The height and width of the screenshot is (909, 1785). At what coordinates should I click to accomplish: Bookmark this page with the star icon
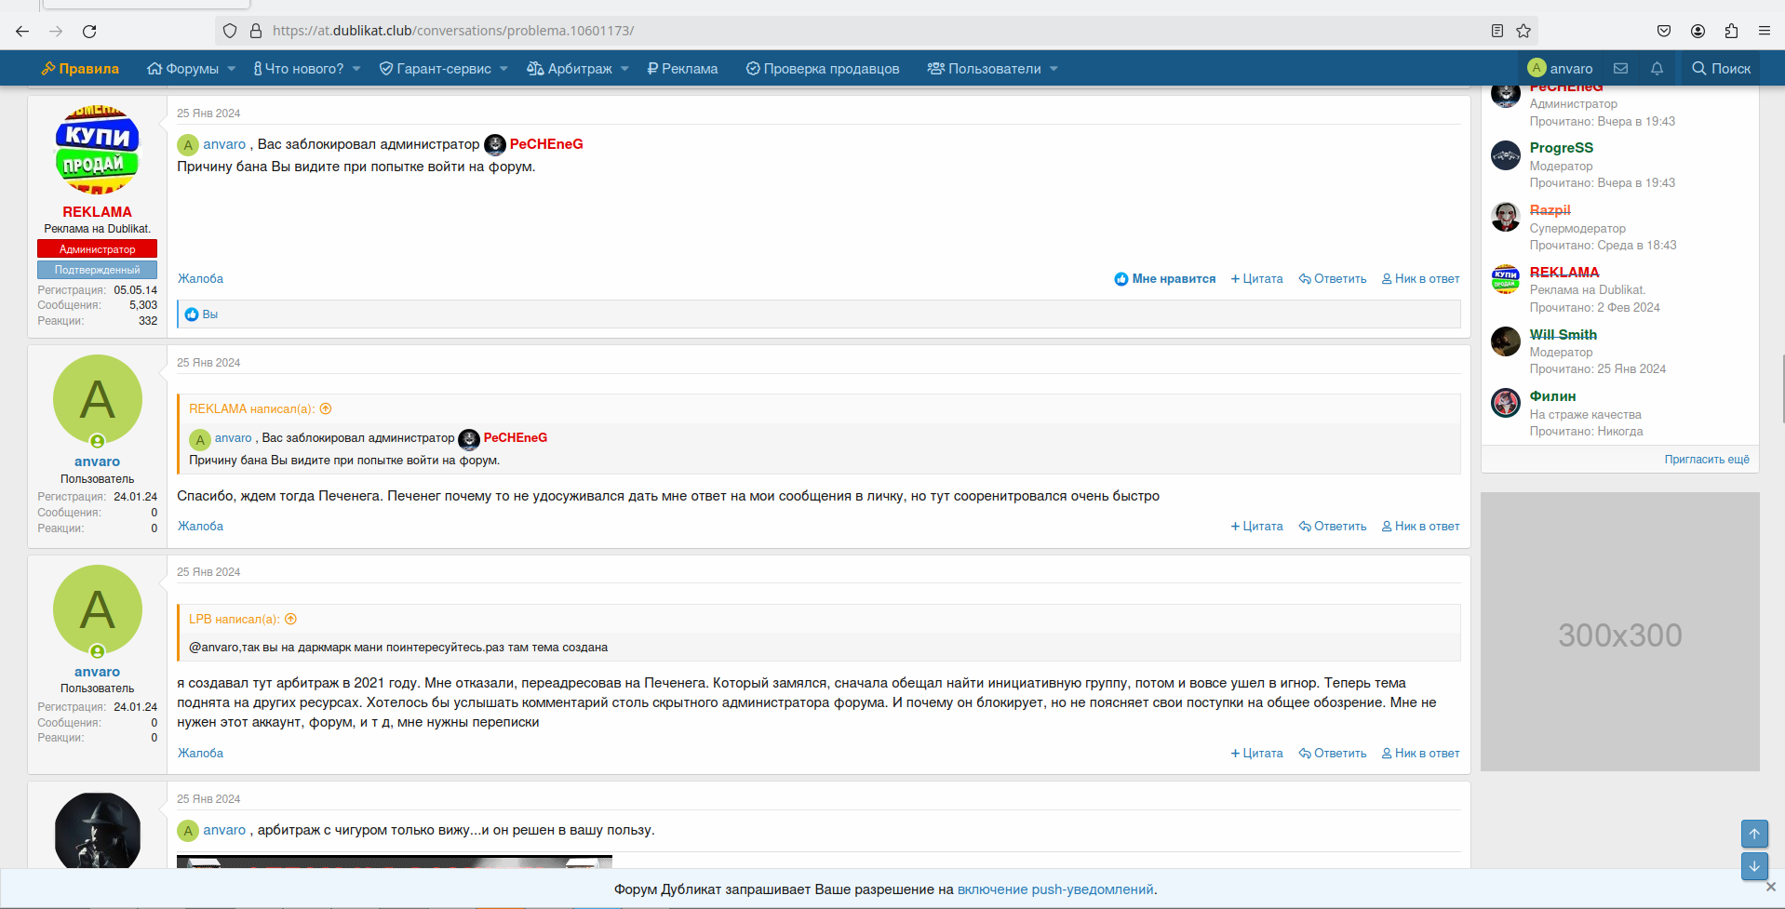[1523, 31]
